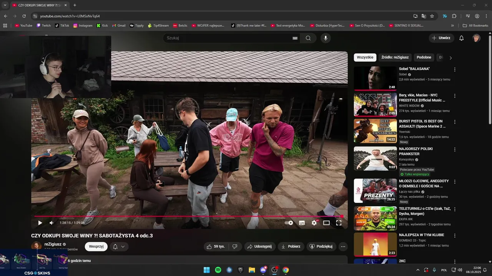
Task: Start voice search with microphone
Action: tap(326, 38)
